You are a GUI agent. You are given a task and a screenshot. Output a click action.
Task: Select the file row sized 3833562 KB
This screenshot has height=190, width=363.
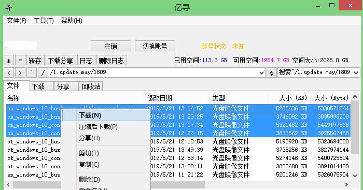click(178, 133)
